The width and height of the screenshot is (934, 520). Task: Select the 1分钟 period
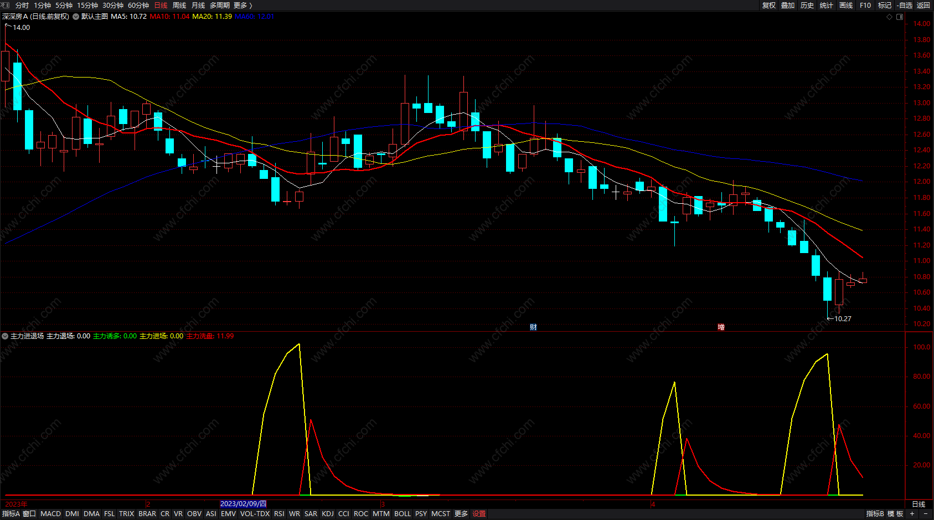tap(42, 5)
